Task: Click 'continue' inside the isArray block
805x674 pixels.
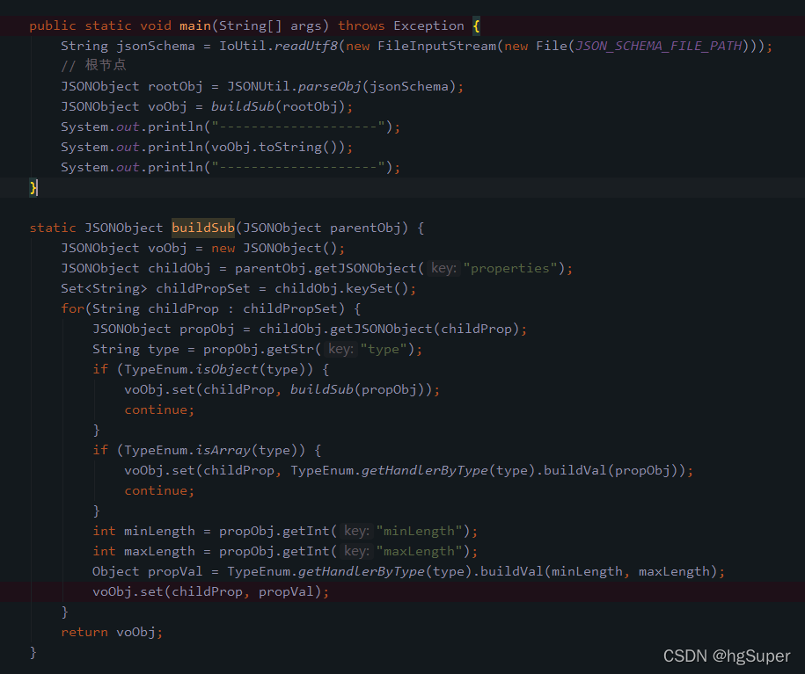Action: click(156, 491)
